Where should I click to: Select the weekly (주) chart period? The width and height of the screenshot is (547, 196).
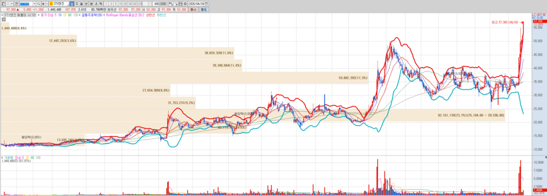pyautogui.click(x=77, y=4)
